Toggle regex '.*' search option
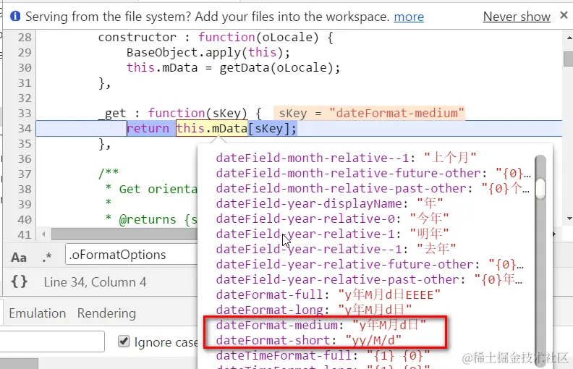Screen dimensions: 573x369 click(47, 258)
